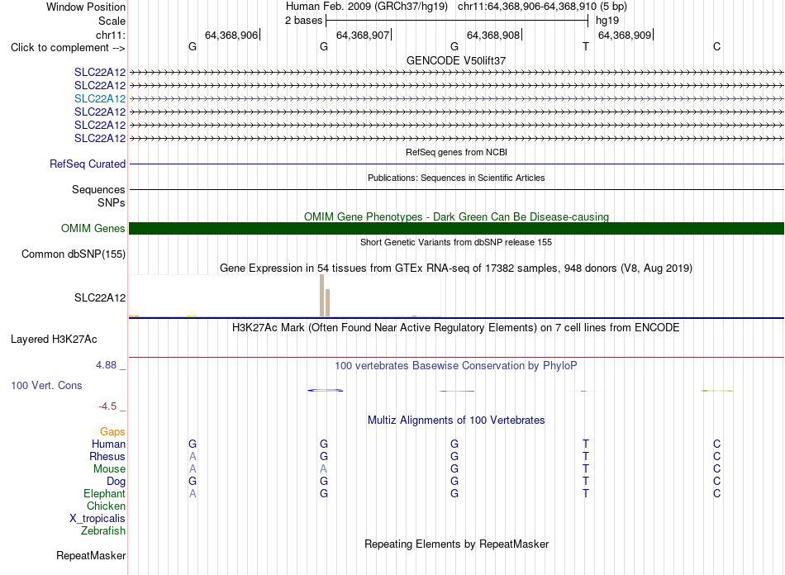Click the -4.5 lower PhyloP scale value
The height and width of the screenshot is (575, 785).
[x=107, y=406]
